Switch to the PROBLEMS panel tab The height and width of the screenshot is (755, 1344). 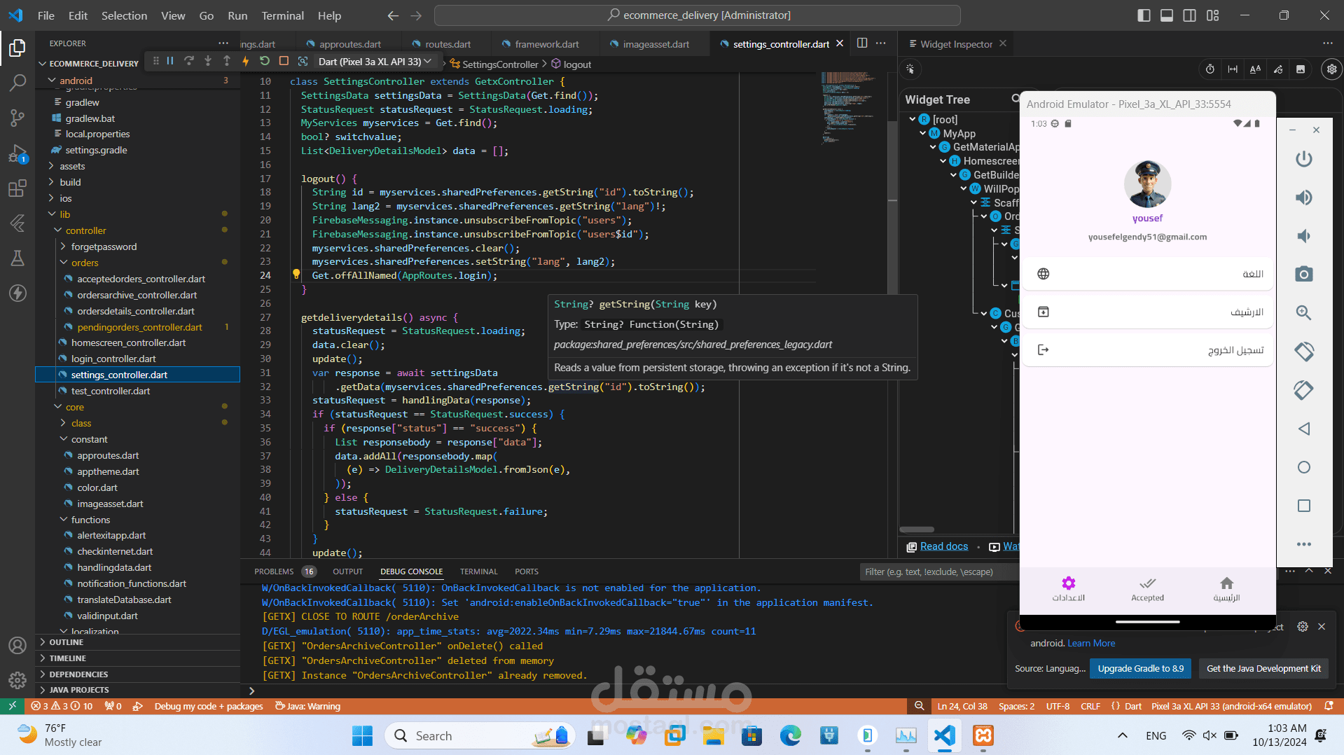pyautogui.click(x=274, y=572)
